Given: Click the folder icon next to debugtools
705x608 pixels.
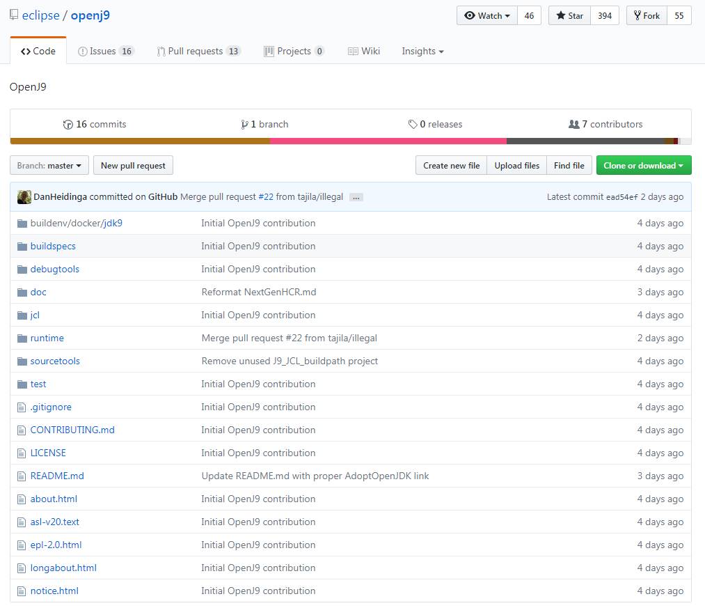Looking at the screenshot, I should click(x=22, y=269).
